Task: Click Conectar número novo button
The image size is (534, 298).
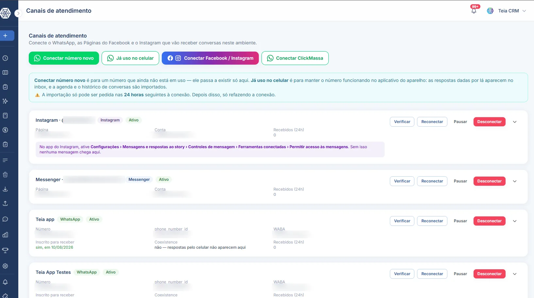Action: tap(64, 58)
